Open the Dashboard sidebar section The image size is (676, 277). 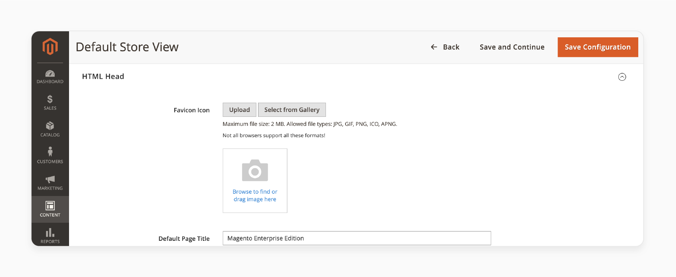click(50, 77)
